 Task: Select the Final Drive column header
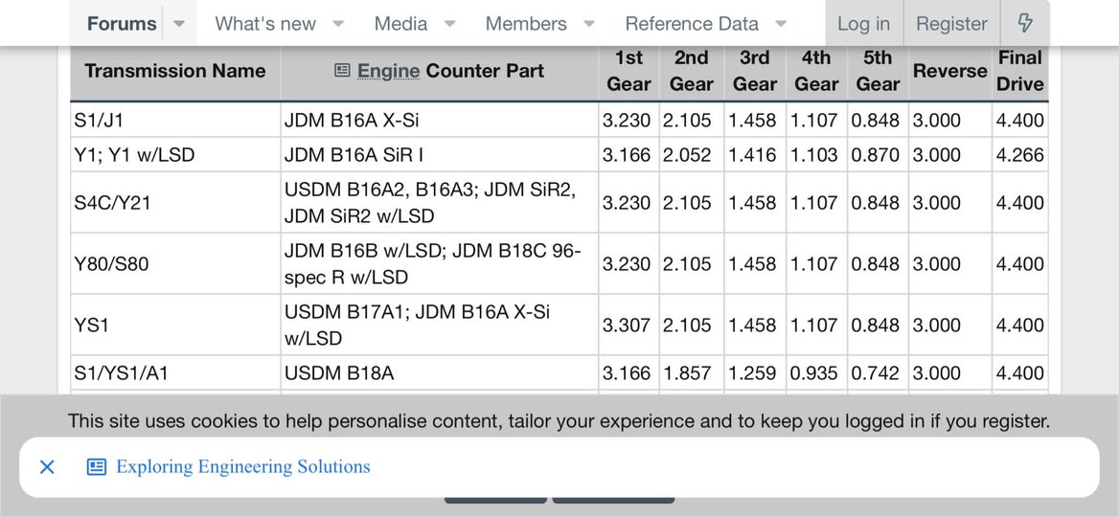[1019, 71]
